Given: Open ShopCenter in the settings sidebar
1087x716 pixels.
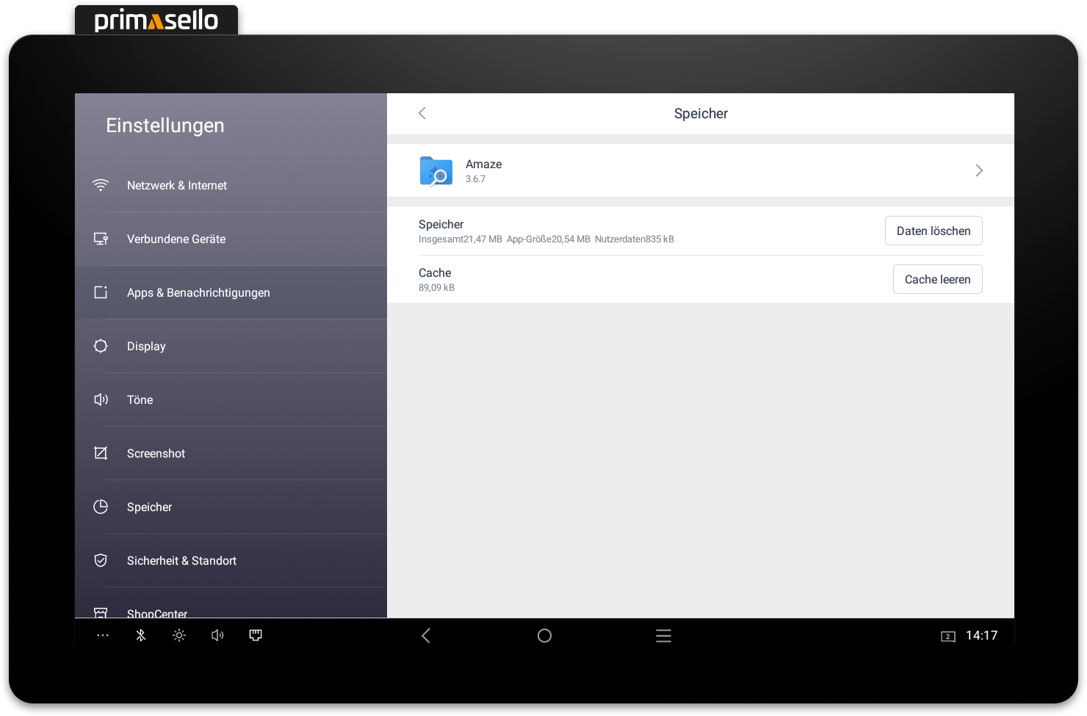Looking at the screenshot, I should point(157,612).
